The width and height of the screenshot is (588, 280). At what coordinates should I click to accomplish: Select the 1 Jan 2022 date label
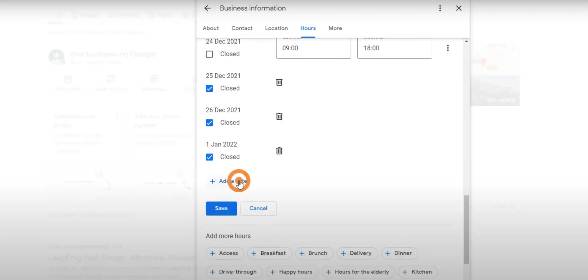221,145
